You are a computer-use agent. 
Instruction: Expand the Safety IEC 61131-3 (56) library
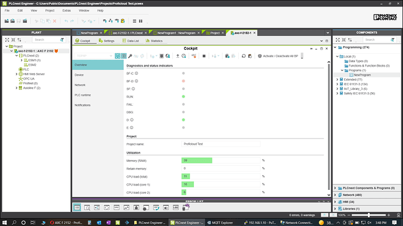coord(338,93)
